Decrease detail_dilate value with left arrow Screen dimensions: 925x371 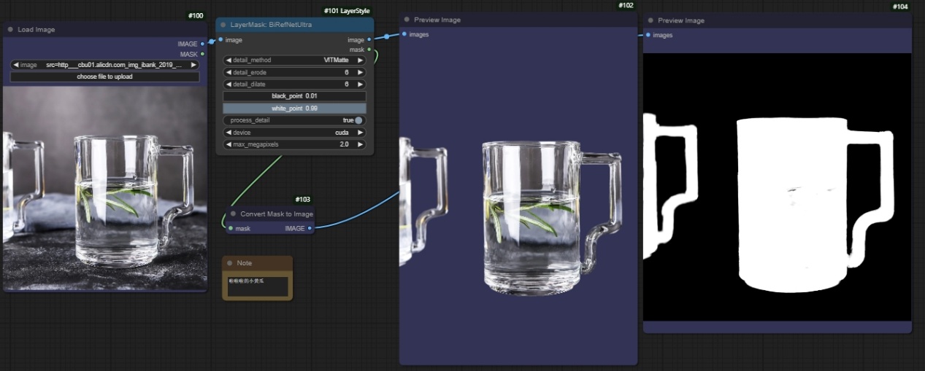(x=228, y=85)
